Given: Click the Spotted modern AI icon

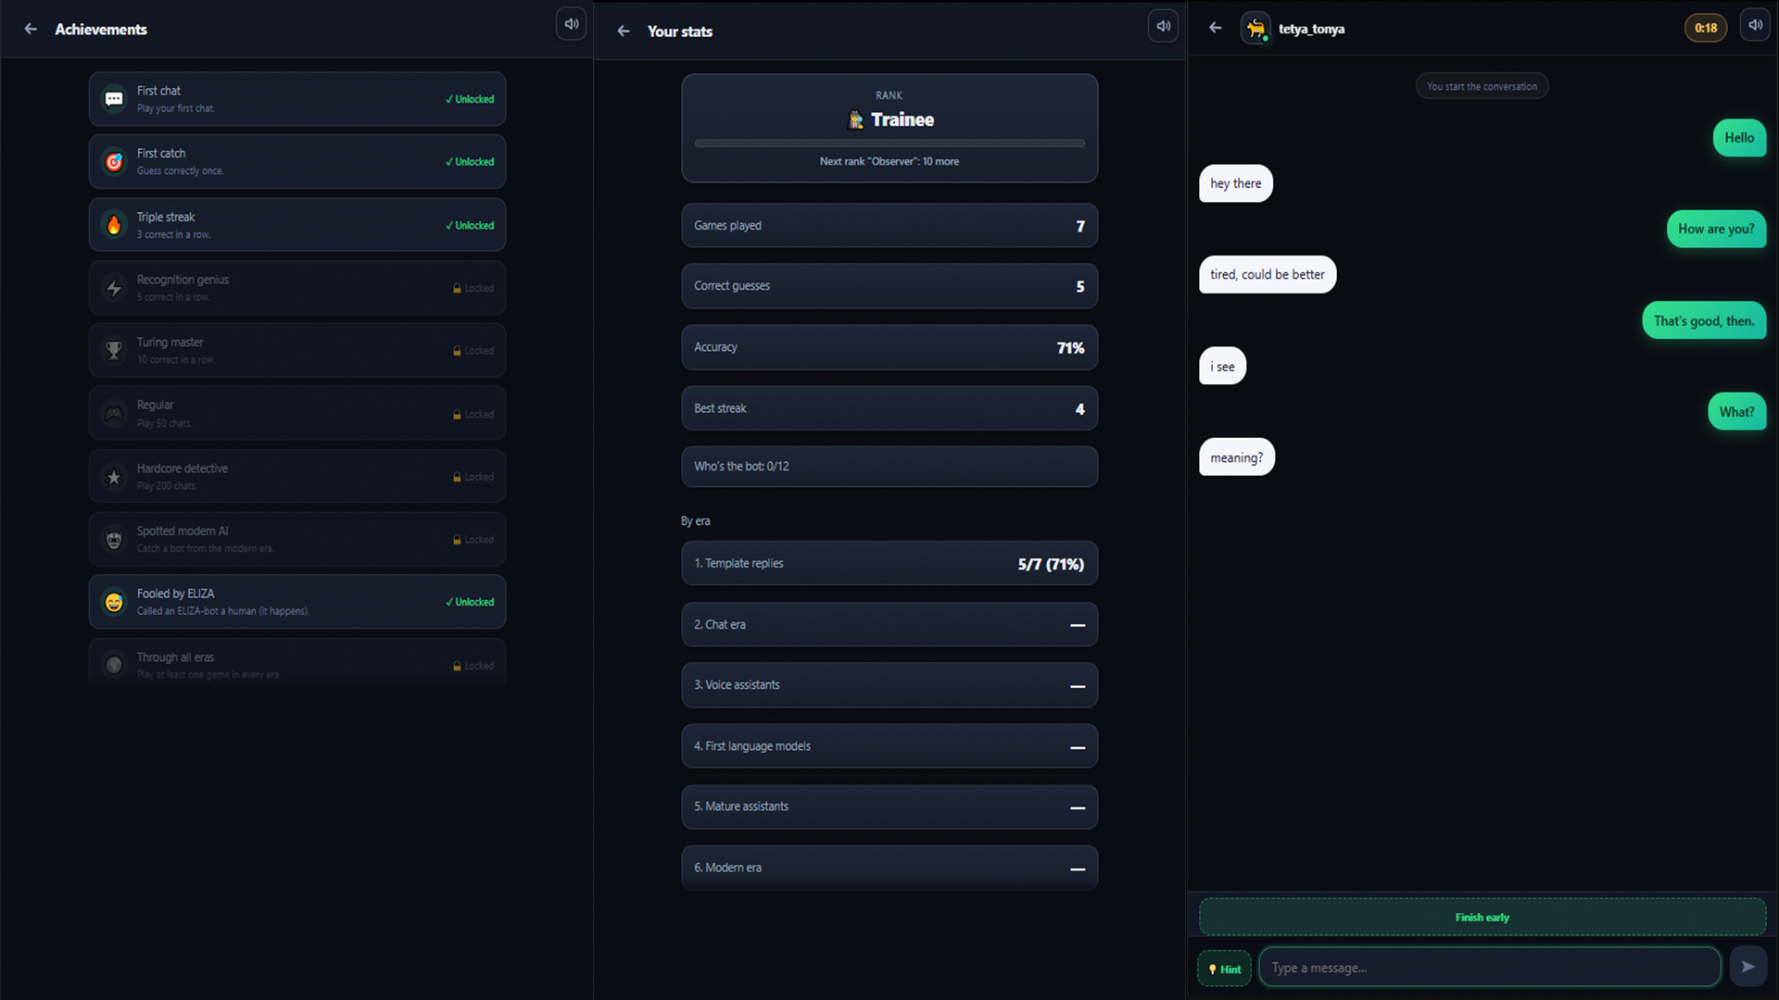Looking at the screenshot, I should pos(114,539).
